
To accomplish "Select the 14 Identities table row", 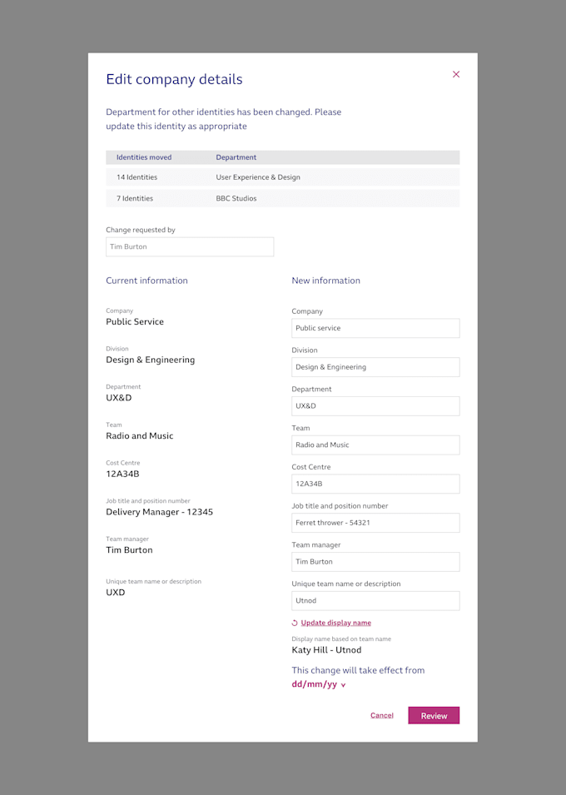I will (x=282, y=177).
